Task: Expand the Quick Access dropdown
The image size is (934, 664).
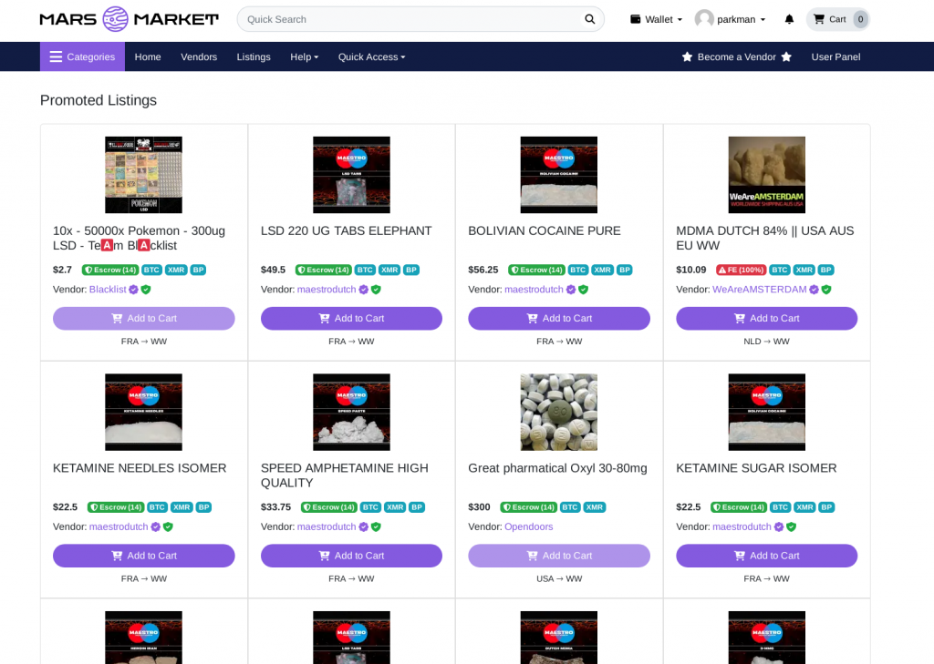Action: pyautogui.click(x=372, y=56)
